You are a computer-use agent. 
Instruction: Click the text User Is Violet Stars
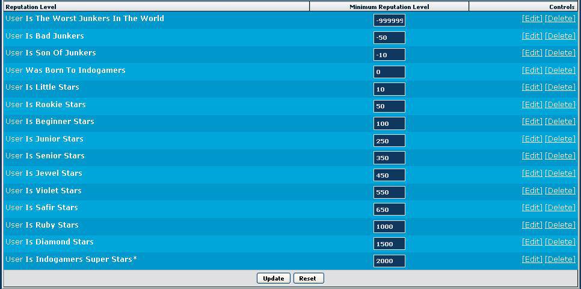43,191
